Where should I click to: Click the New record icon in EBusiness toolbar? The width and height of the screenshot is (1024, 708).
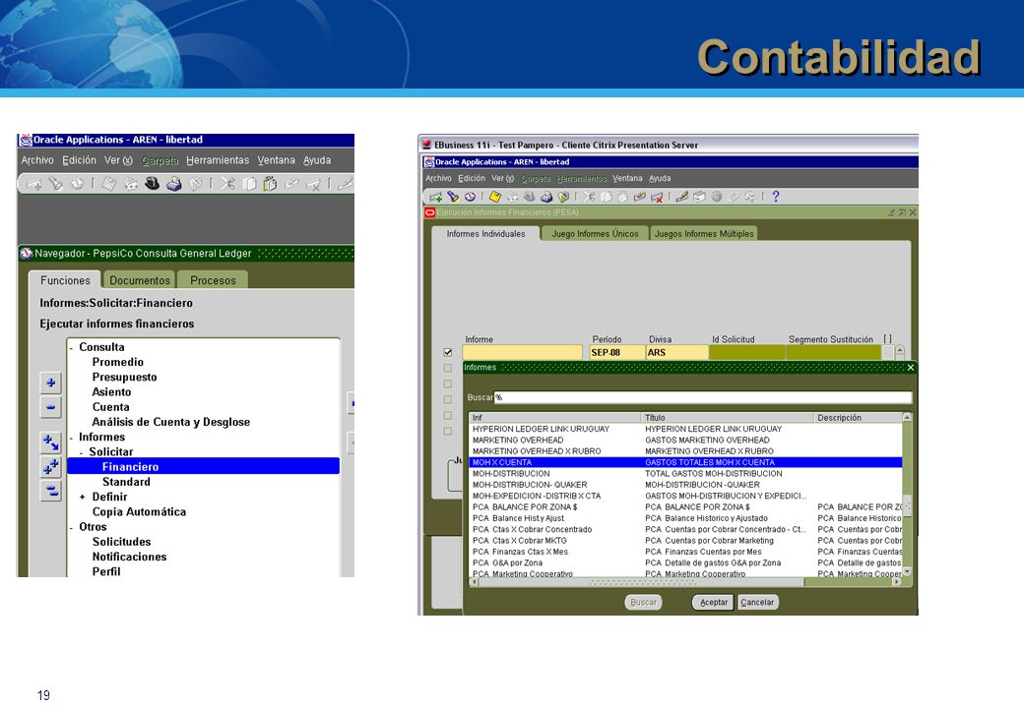point(436,197)
